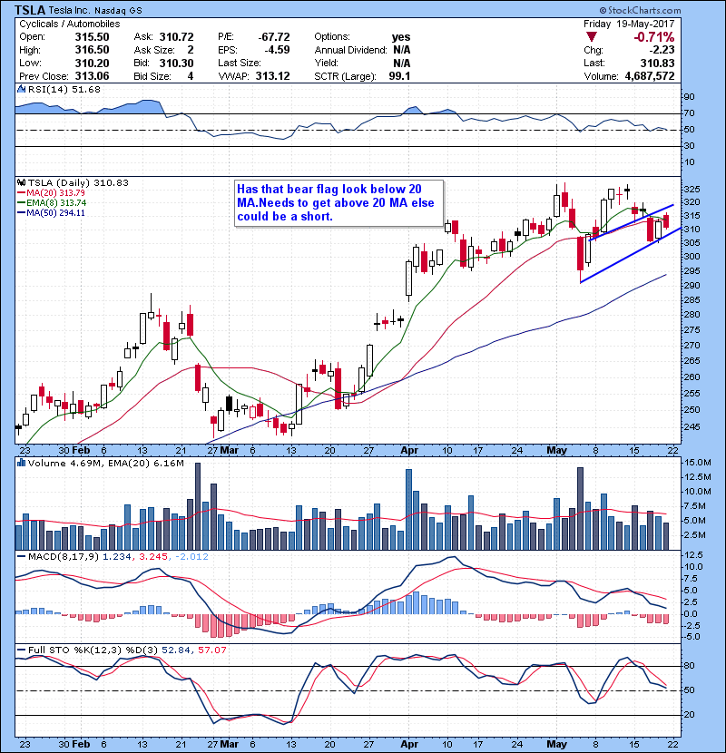Click the 'Nasdaq GS' exchange label
This screenshot has height=753, width=726.
pos(118,11)
